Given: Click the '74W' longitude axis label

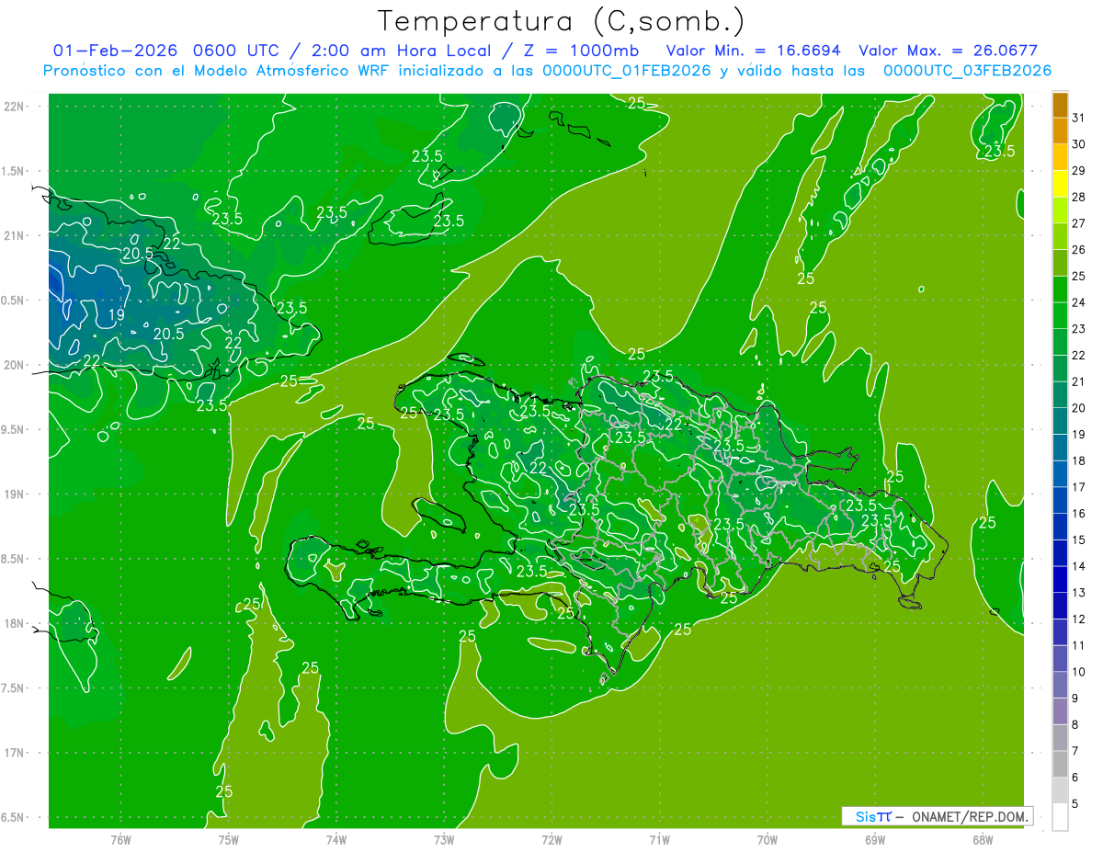Looking at the screenshot, I should [336, 840].
